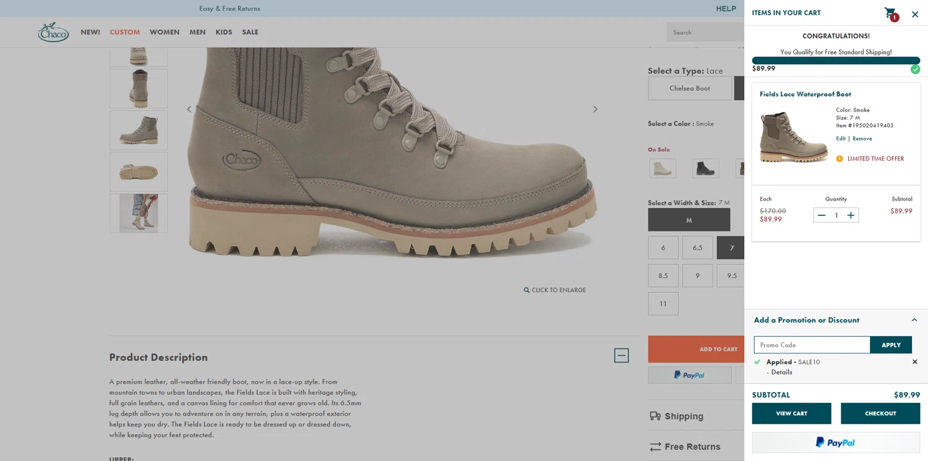928x461 pixels.
Task: Select the boot sole thumbnail
Action: point(139,171)
